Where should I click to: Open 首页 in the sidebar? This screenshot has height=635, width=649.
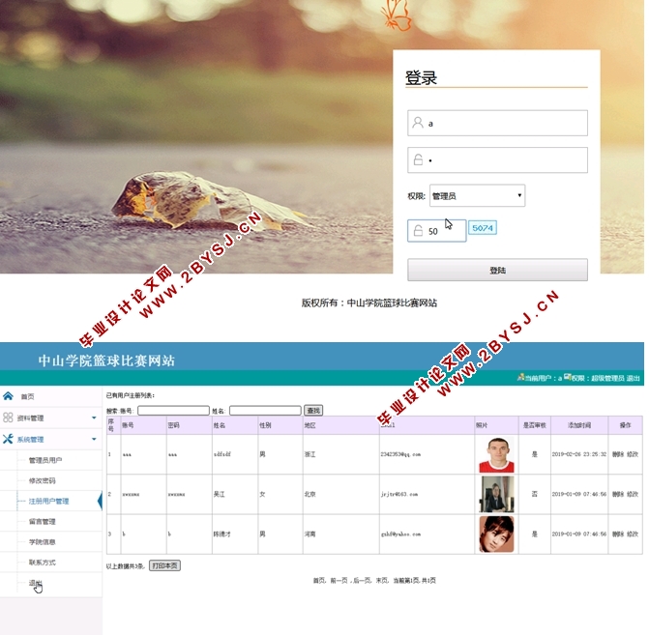[28, 396]
